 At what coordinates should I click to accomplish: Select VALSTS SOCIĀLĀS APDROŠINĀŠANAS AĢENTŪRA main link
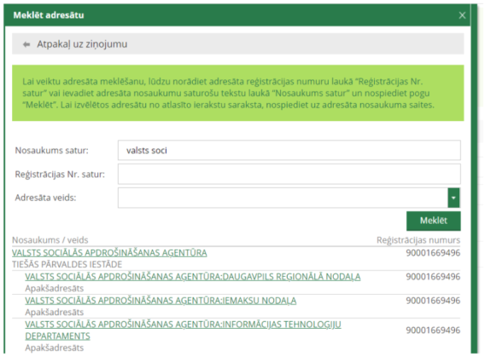[x=109, y=253]
